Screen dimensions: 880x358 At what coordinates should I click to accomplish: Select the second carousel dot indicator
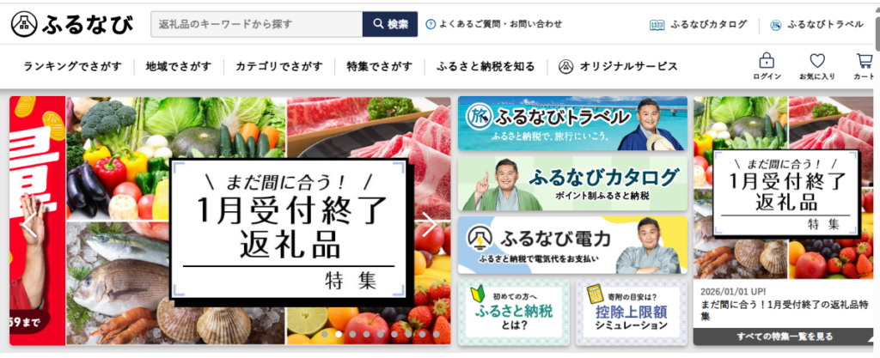tap(339, 335)
